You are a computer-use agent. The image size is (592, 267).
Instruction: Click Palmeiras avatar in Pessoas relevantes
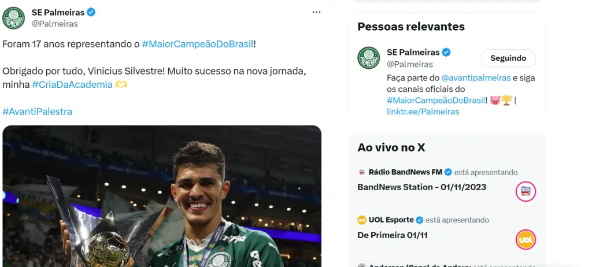click(x=368, y=58)
